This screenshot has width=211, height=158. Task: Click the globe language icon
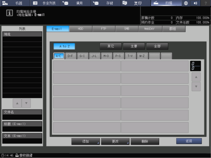(x=186, y=3)
